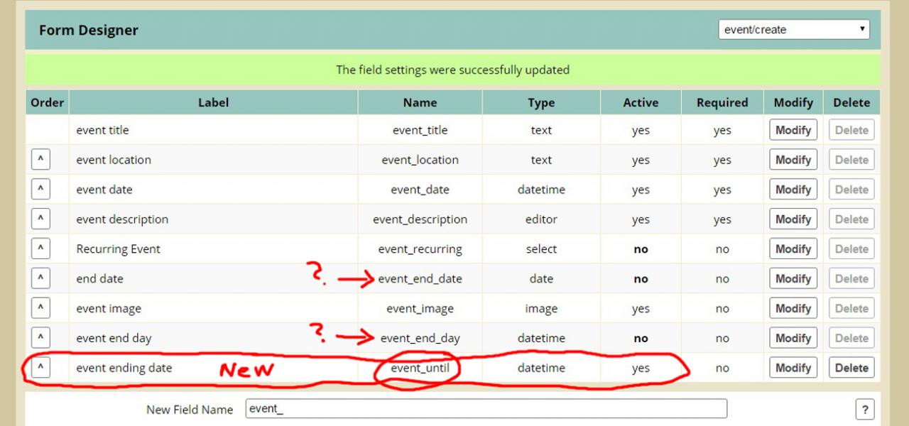Click the greyed Delete for event date

pos(851,190)
